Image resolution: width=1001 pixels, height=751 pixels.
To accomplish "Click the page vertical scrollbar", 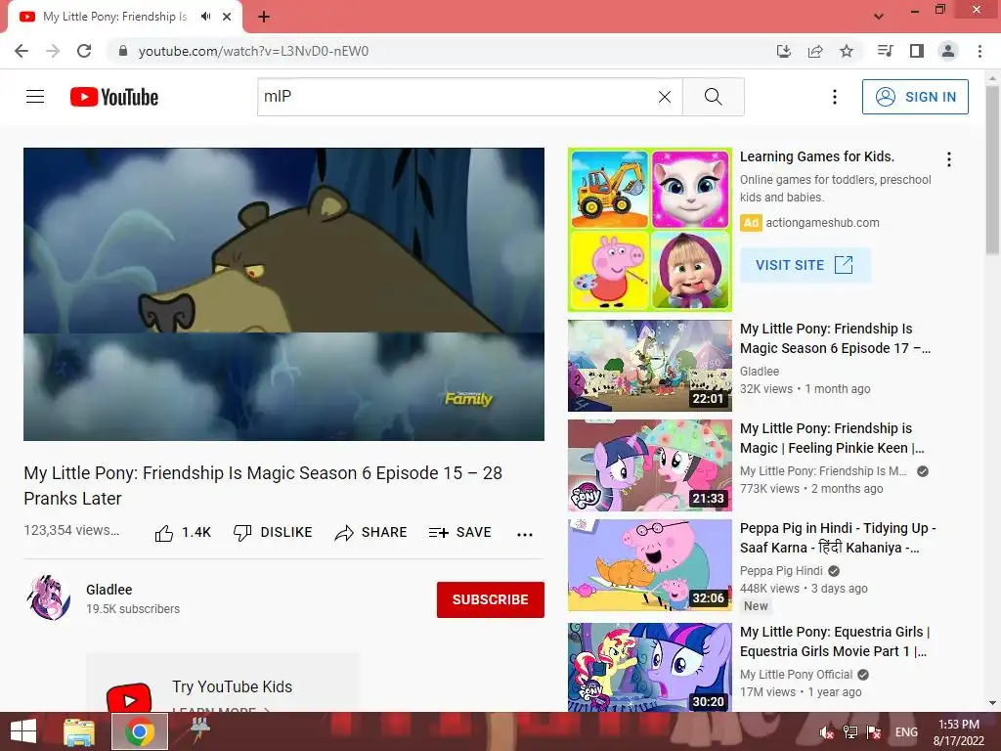I will tap(992, 170).
